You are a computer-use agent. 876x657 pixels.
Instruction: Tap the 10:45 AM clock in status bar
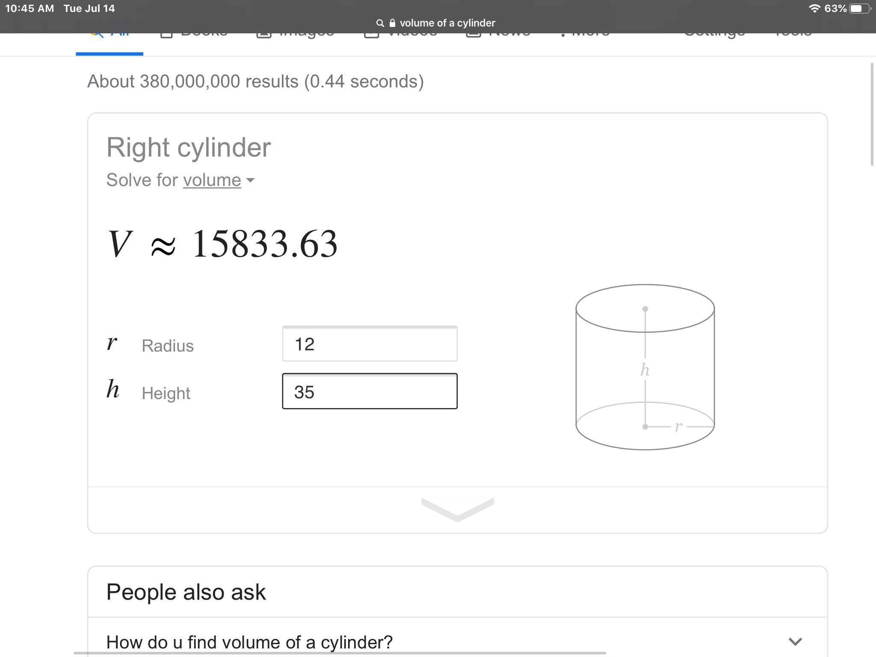pyautogui.click(x=30, y=9)
